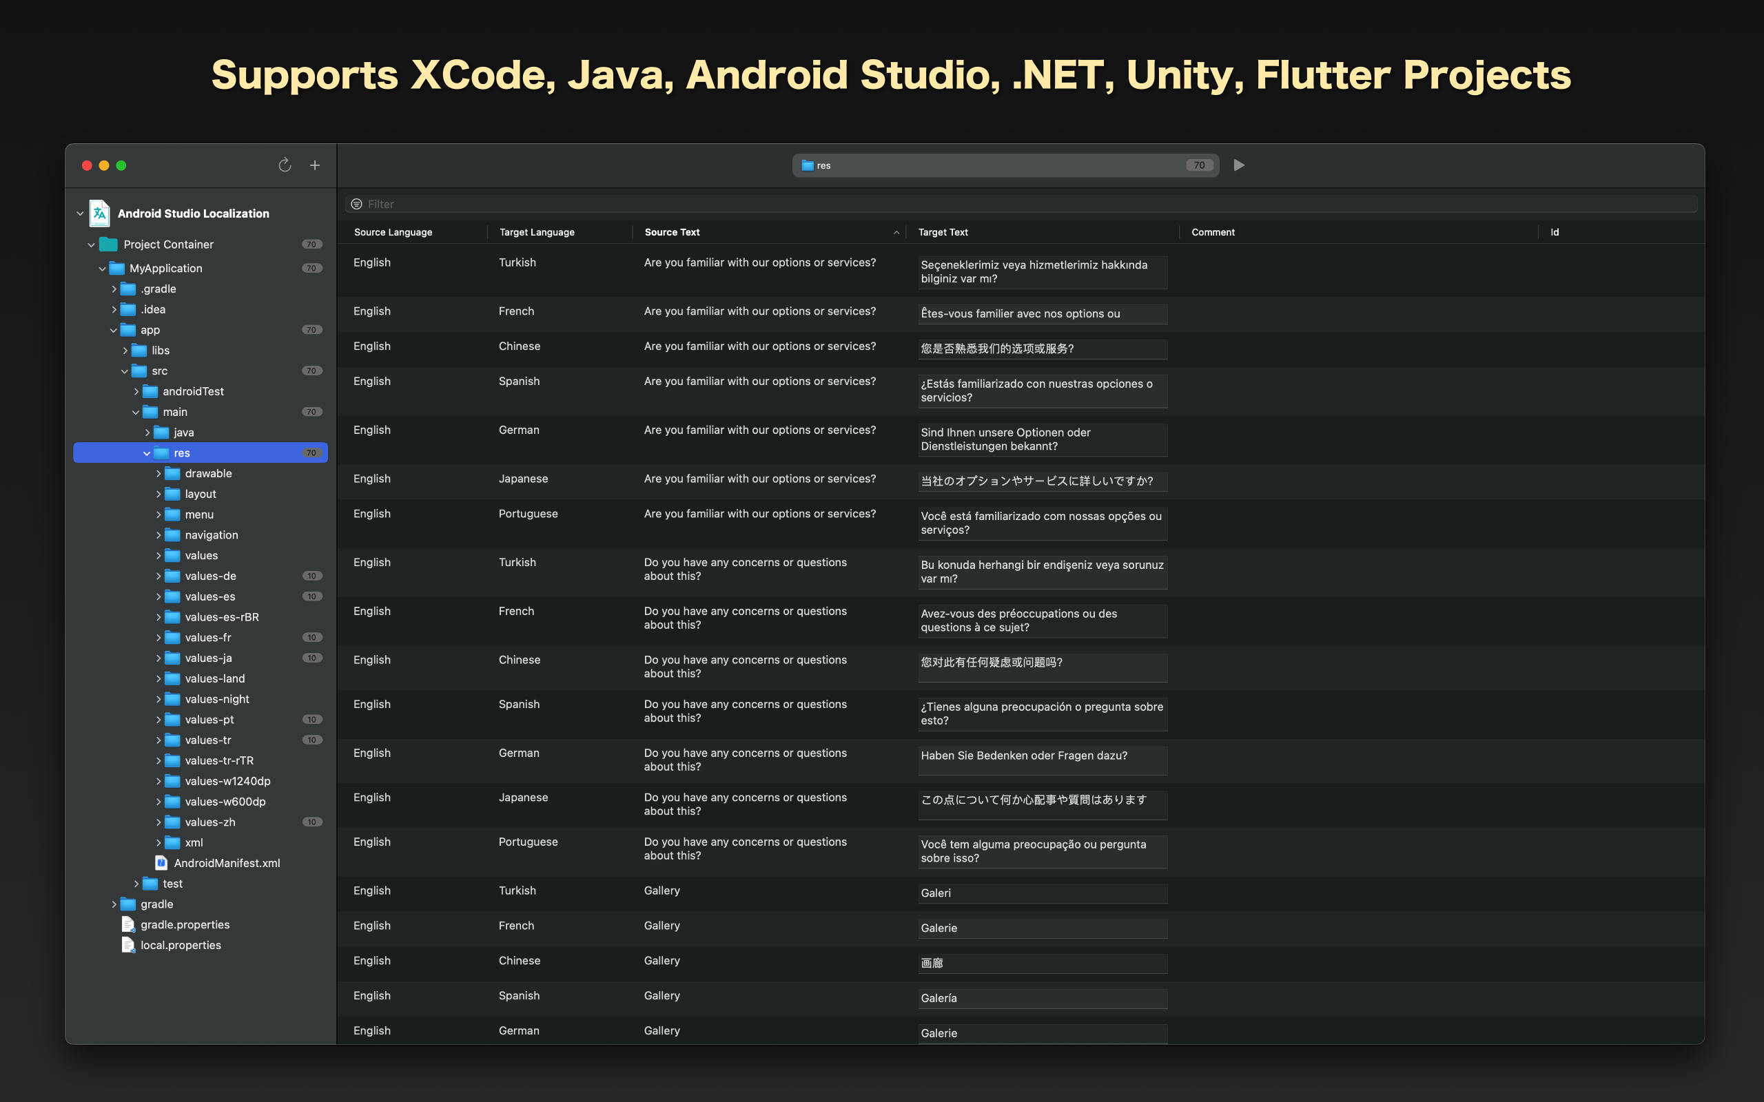The image size is (1764, 1102).
Task: Click the Chinese '画廊' target text
Action: pos(1043,964)
